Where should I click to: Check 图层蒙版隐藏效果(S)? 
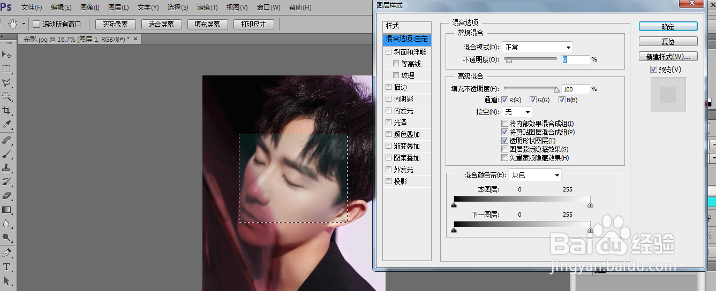click(x=504, y=149)
